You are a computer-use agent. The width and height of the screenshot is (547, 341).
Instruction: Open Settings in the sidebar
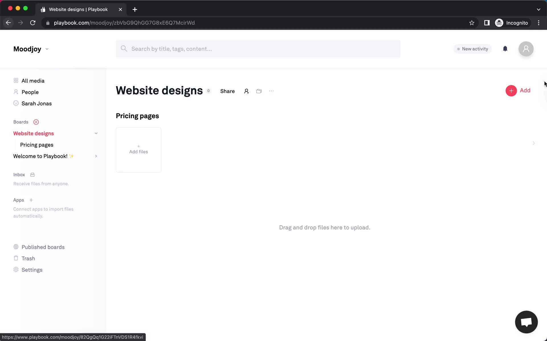pyautogui.click(x=32, y=270)
